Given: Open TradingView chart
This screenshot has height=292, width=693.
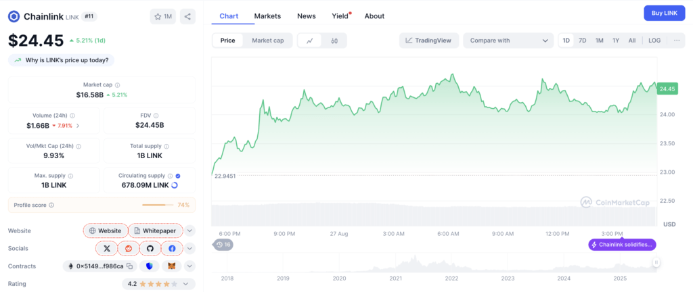Looking at the screenshot, I should pos(428,41).
